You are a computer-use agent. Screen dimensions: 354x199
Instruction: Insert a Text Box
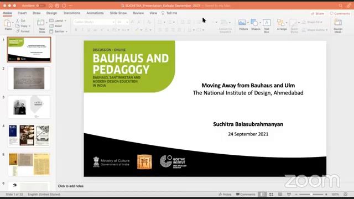click(x=267, y=26)
